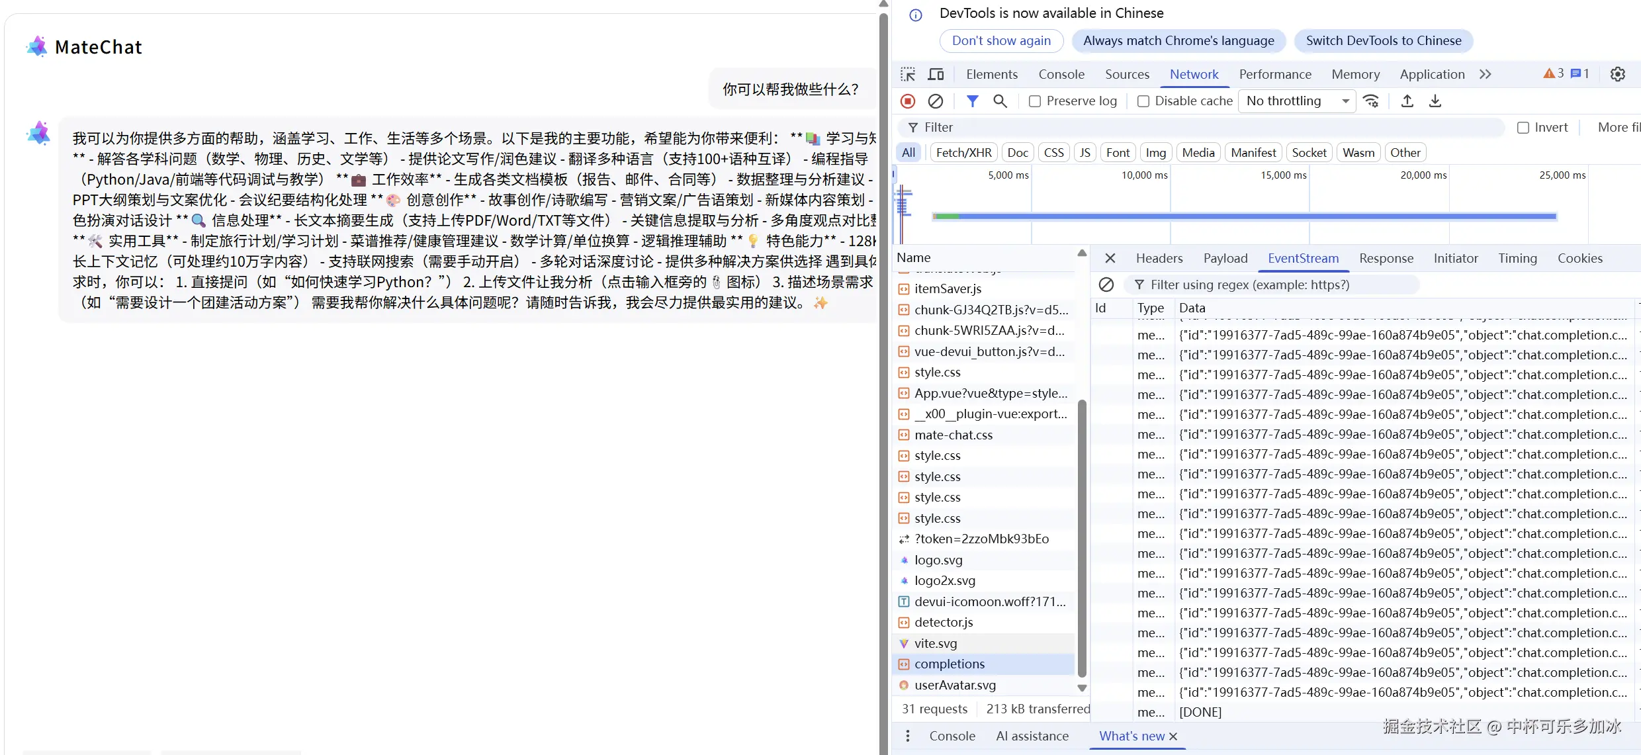Switch to the Console panel tab
1641x755 pixels.
[1061, 74]
